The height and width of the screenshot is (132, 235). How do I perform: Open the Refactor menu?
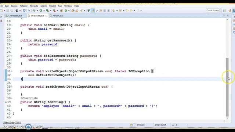click(x=23, y=6)
